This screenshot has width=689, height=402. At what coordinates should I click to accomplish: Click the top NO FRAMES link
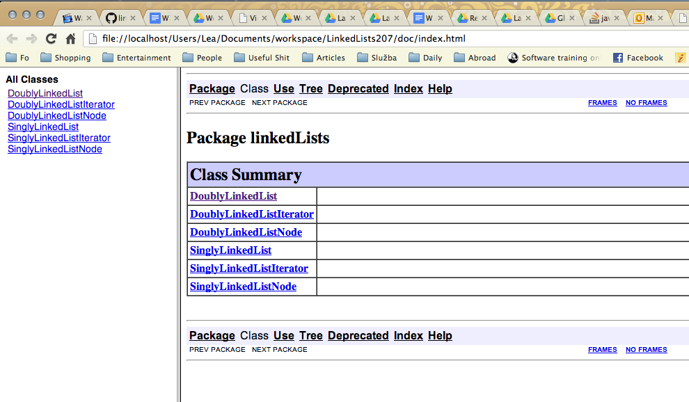(646, 103)
